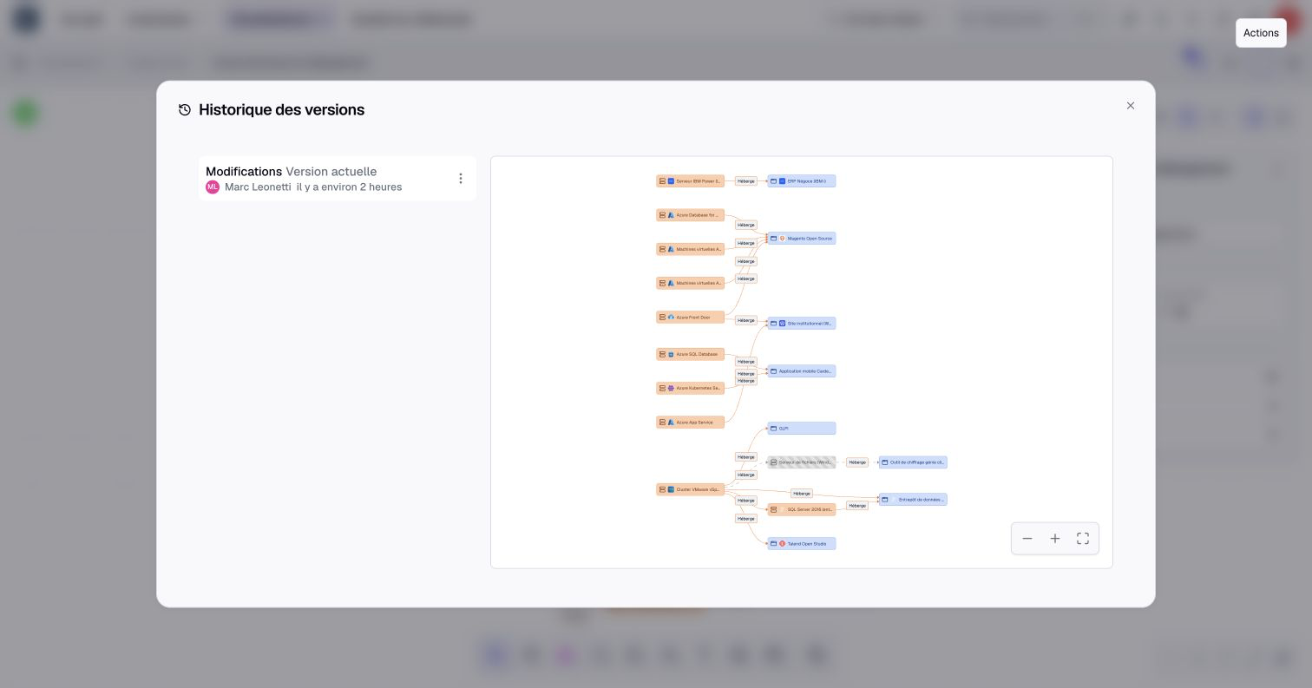This screenshot has width=1312, height=688.
Task: Click the Azure SQL Database node
Action: tap(691, 355)
